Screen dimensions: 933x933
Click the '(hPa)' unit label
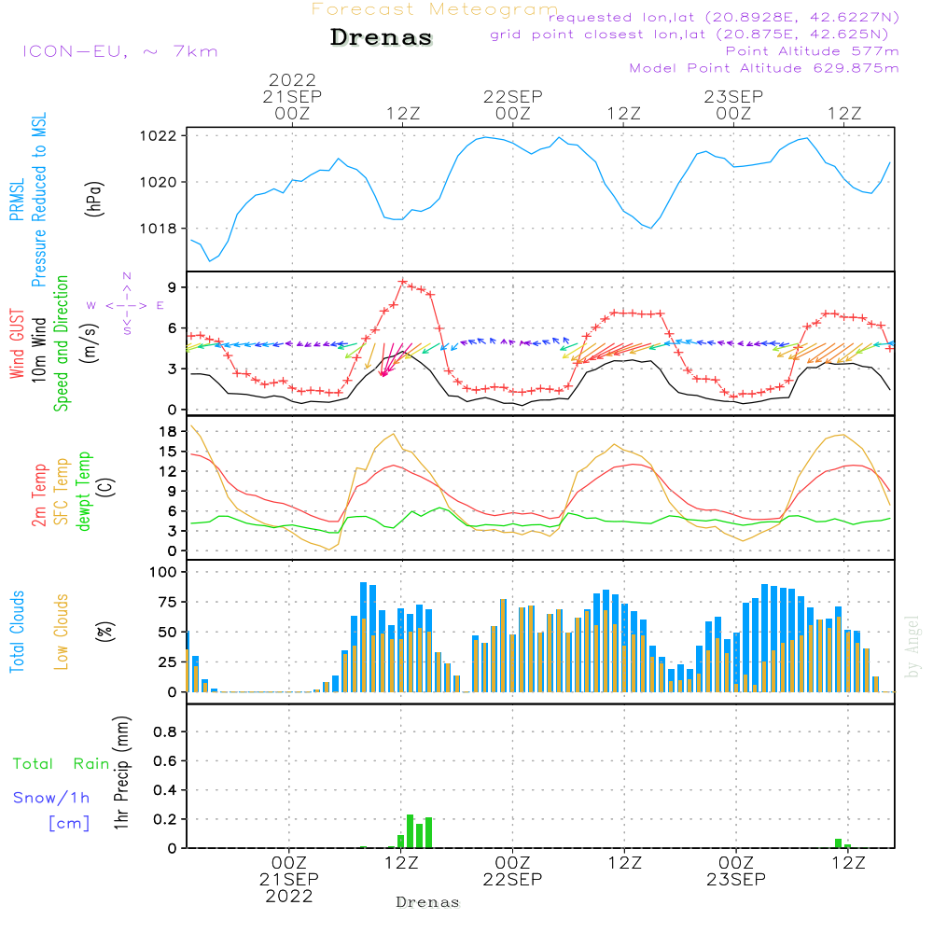(94, 199)
